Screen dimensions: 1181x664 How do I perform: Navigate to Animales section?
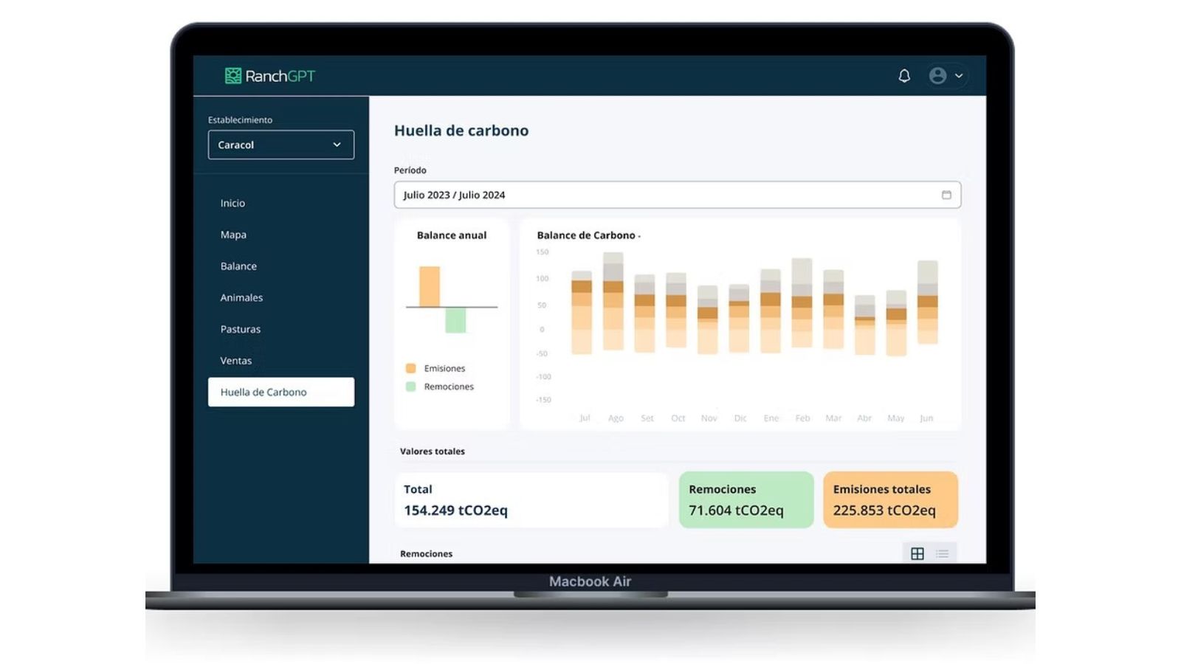coord(241,297)
